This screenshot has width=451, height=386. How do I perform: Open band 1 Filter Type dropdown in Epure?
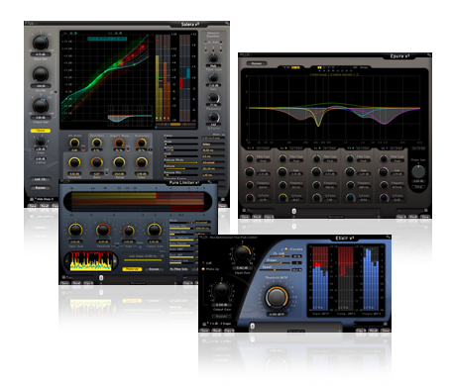pyautogui.click(x=264, y=160)
